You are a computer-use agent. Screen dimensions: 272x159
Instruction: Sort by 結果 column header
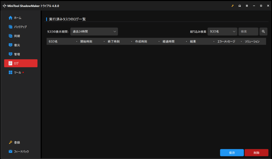pyautogui.click(x=193, y=42)
